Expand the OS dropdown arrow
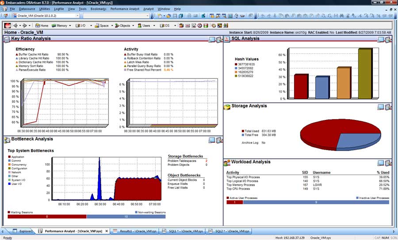Screen dimensions: 398x240 (x=175, y=26)
